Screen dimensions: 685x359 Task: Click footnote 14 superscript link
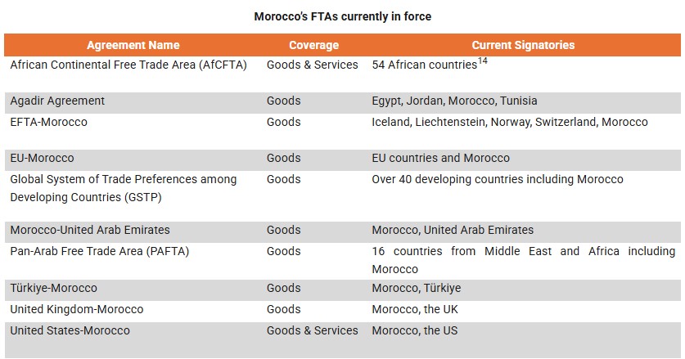click(x=483, y=61)
